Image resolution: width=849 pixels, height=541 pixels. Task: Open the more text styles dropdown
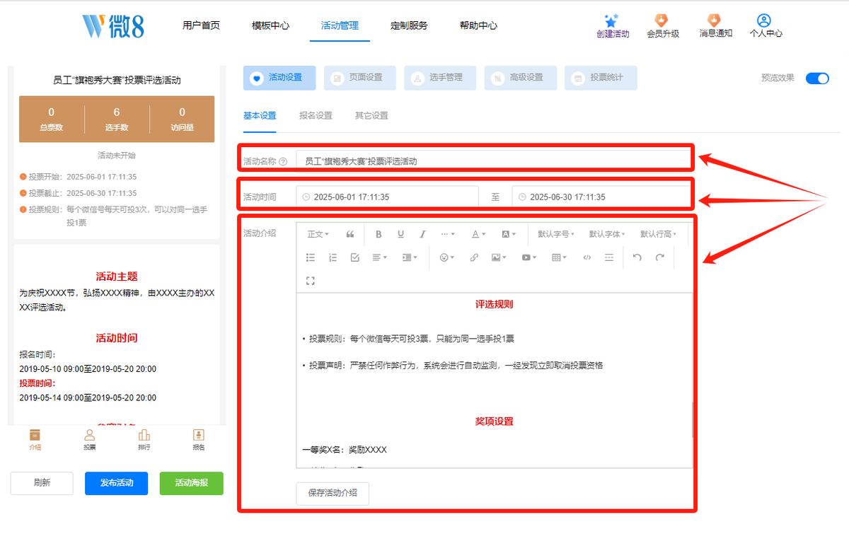click(x=448, y=234)
